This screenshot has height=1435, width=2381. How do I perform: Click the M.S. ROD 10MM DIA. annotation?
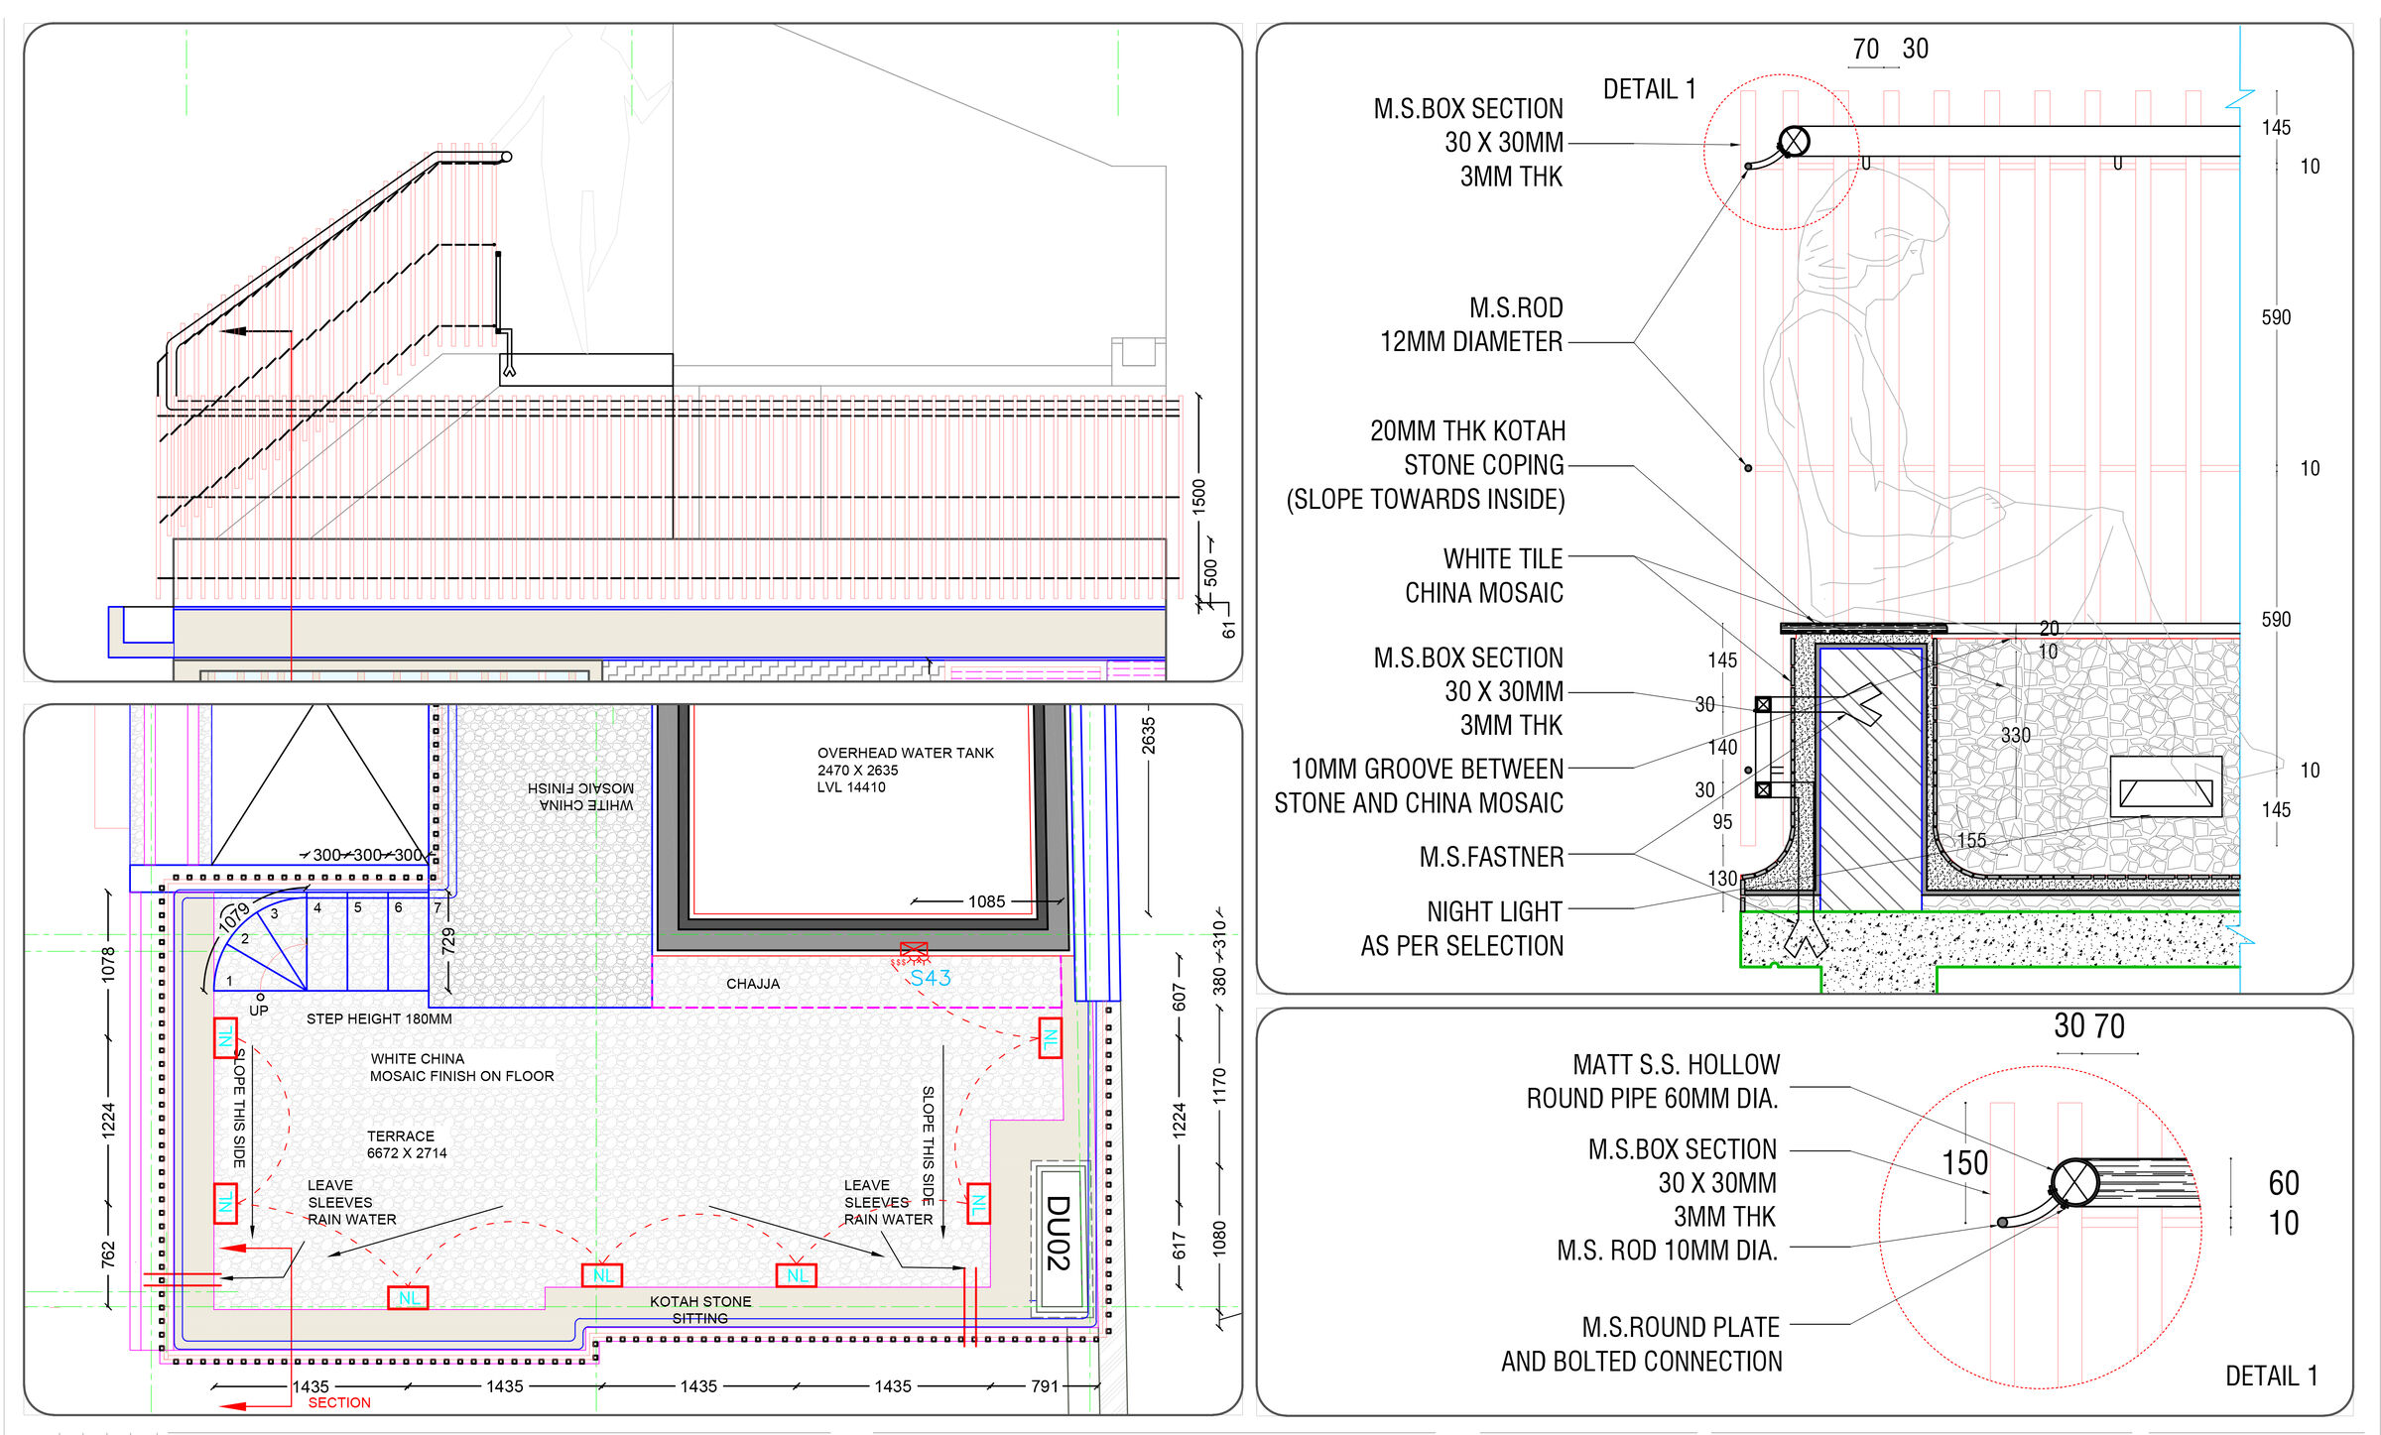(x=1668, y=1251)
